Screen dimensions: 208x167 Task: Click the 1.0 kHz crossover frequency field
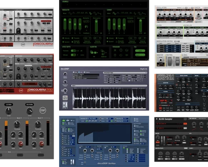[9, 104]
